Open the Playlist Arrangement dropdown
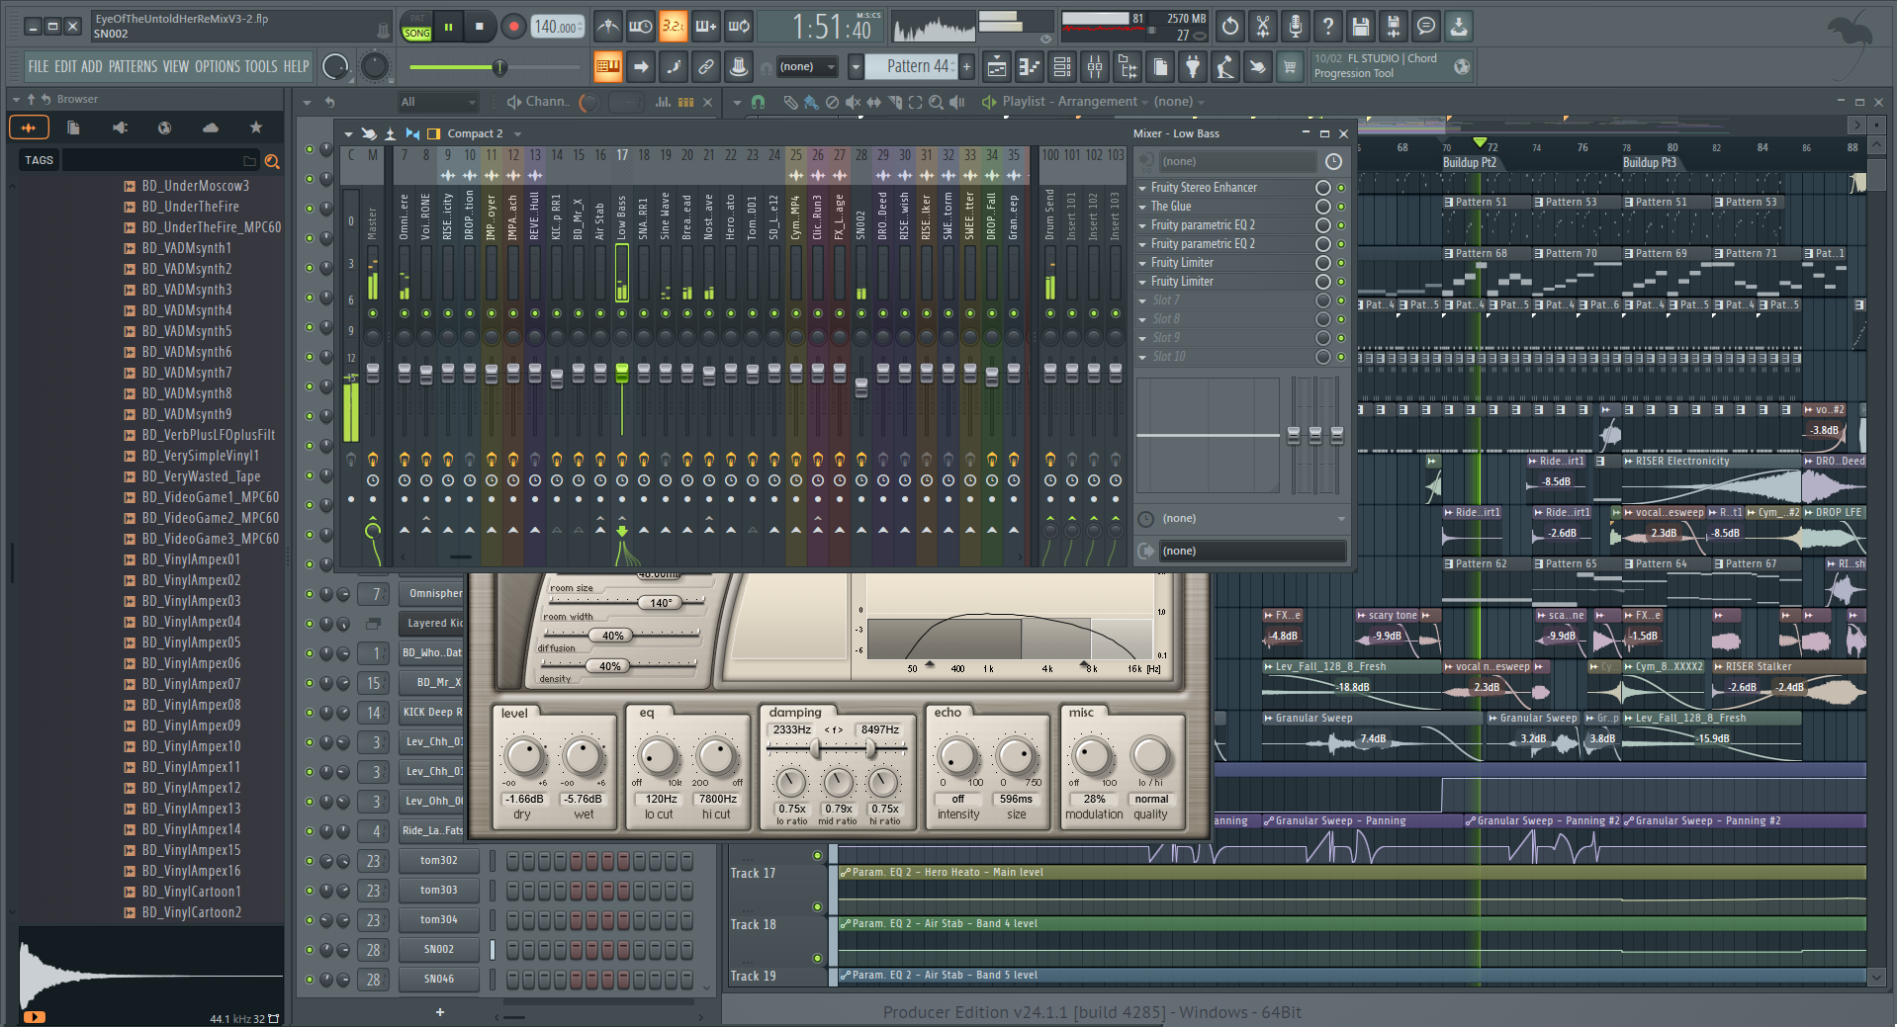This screenshot has height=1027, width=1897. (x=1144, y=102)
